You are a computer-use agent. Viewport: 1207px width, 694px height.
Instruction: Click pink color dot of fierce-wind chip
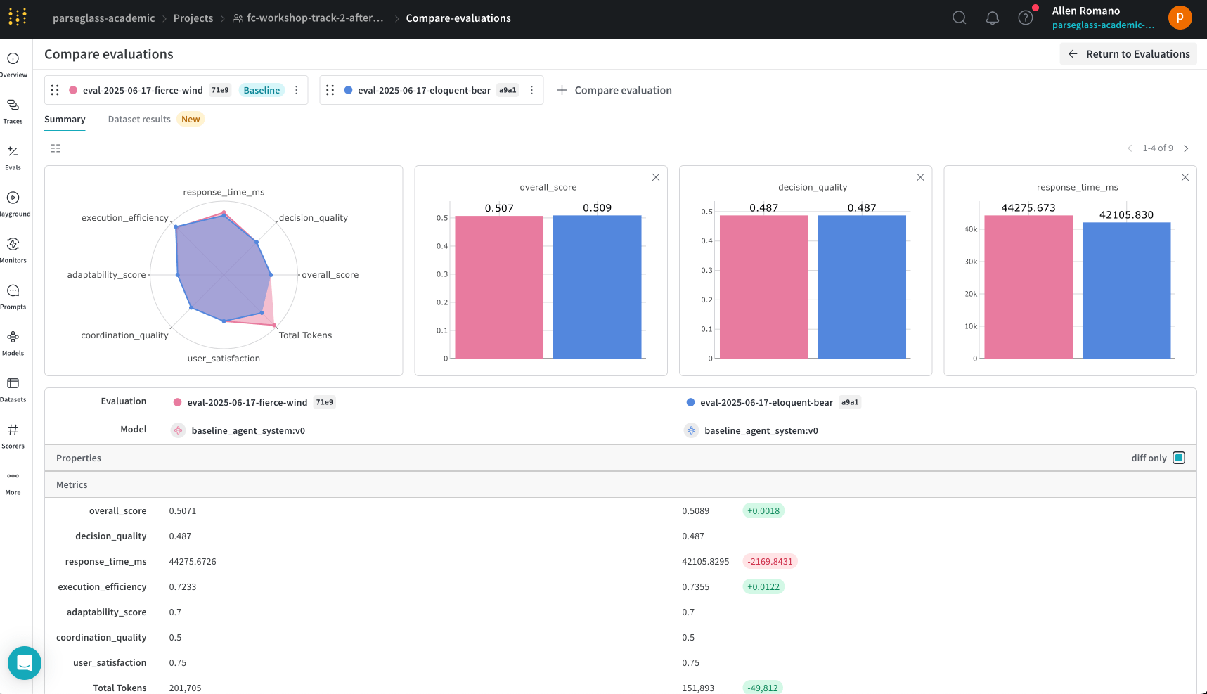(73, 90)
